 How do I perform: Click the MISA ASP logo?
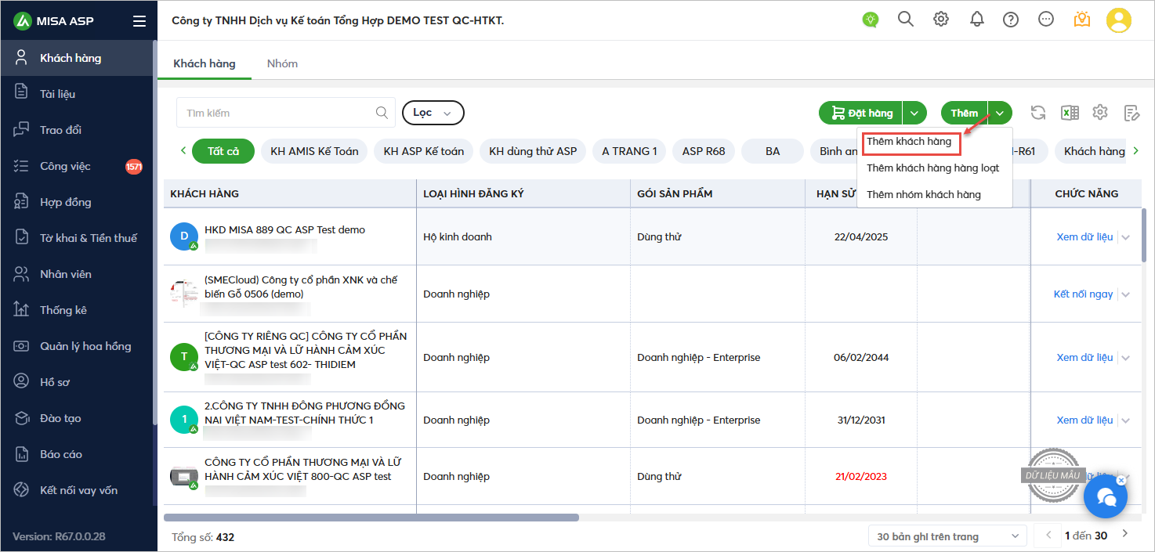[x=54, y=21]
